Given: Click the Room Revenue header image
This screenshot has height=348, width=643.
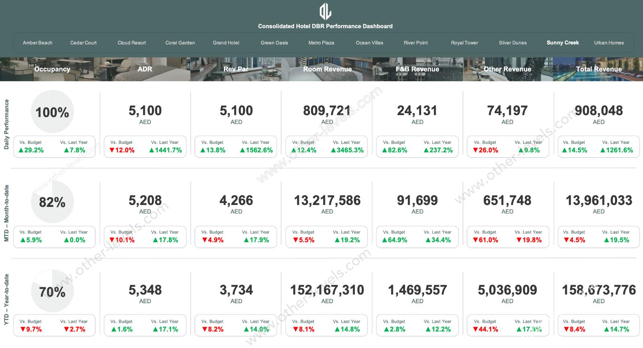Looking at the screenshot, I should [x=327, y=69].
